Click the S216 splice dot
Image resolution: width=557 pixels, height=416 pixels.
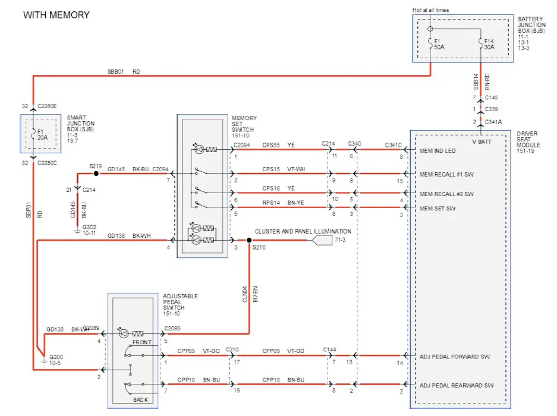pos(249,241)
